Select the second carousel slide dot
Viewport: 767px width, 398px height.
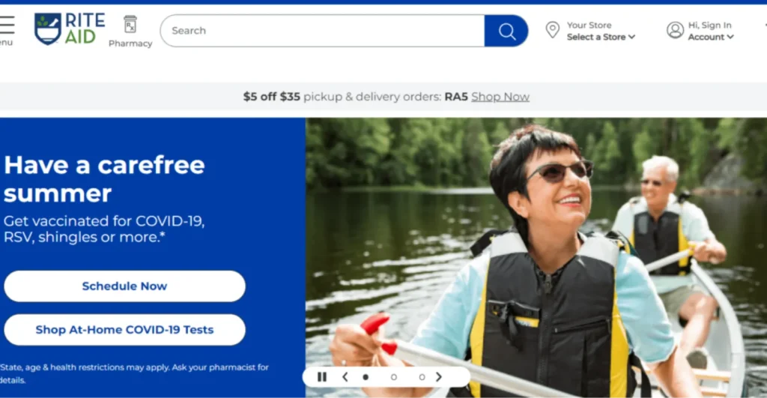394,377
